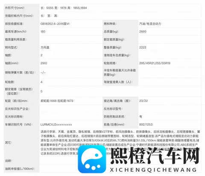Click the 额定载质量(kg) label

click(114, 40)
